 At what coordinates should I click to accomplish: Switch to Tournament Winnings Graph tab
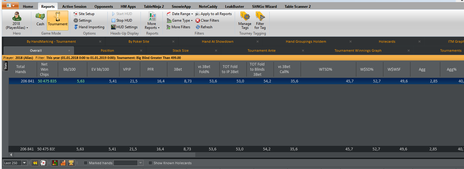[x=358, y=51]
